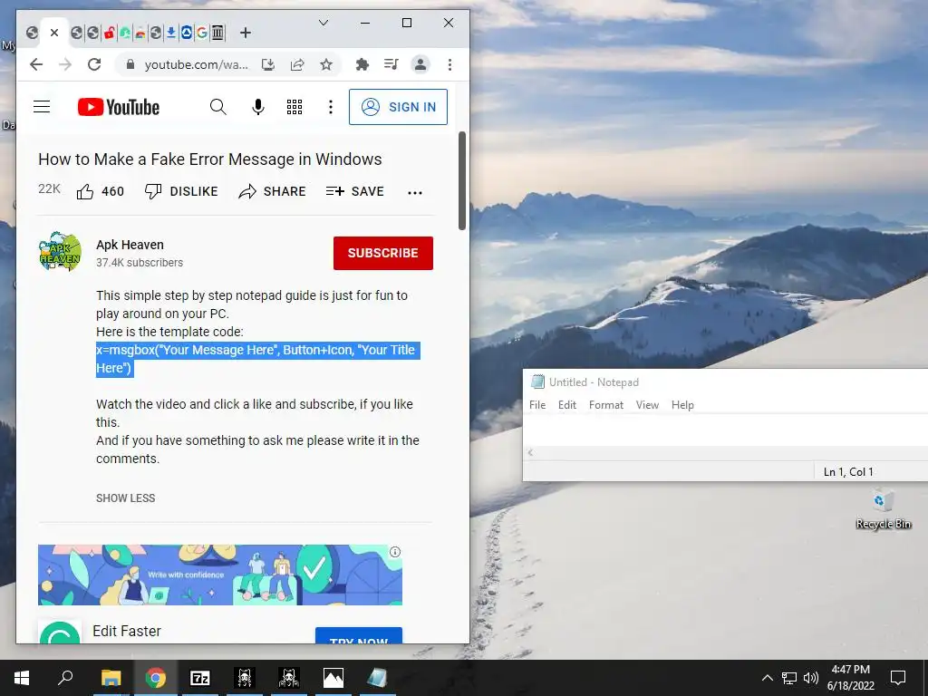Viewport: 928px width, 696px height.
Task: Open Notepad File menu
Action: pyautogui.click(x=537, y=405)
